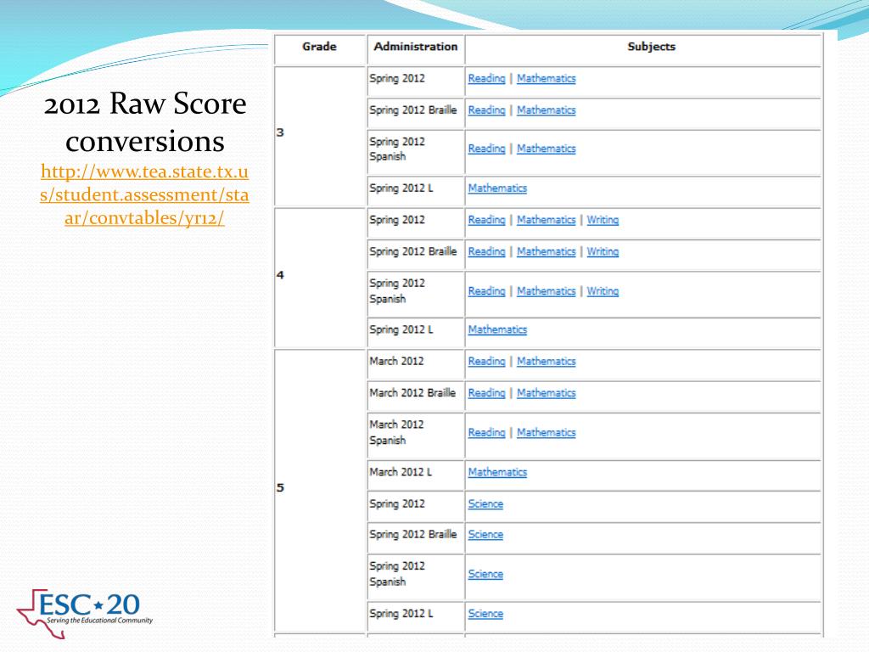Open Science for Grade 5 Spring 2012 Braille
Image resolution: width=869 pixels, height=652 pixels.
485,535
